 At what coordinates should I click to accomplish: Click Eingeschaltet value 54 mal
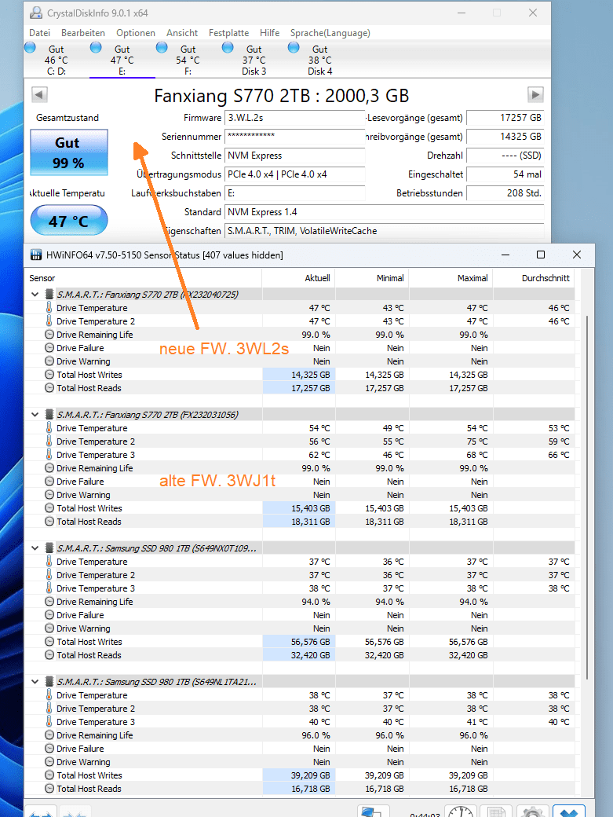coord(505,174)
